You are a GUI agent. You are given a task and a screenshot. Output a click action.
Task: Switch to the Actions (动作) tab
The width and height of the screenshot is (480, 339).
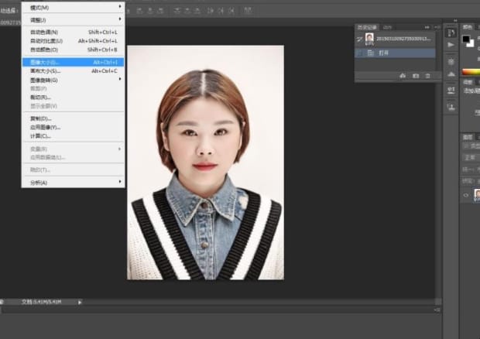click(389, 26)
